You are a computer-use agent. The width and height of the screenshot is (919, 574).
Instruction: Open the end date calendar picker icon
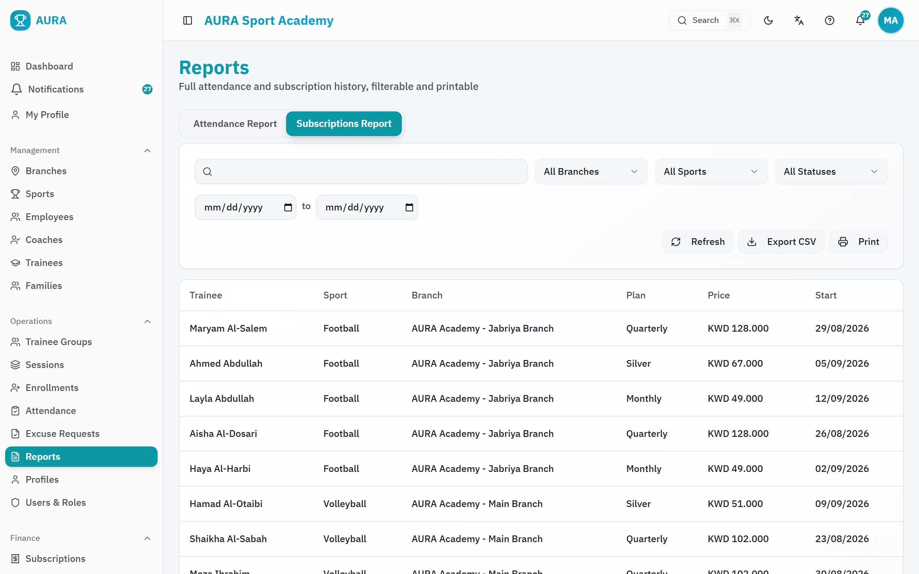point(409,207)
